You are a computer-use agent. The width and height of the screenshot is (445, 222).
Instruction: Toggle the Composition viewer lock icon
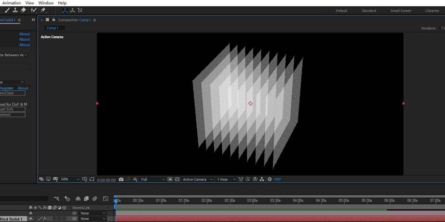(54, 20)
